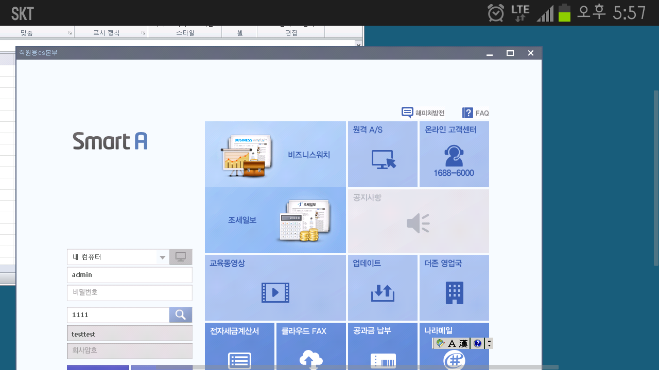Open the 공지사항 speaker notice tile
The image size is (659, 370).
click(x=419, y=221)
